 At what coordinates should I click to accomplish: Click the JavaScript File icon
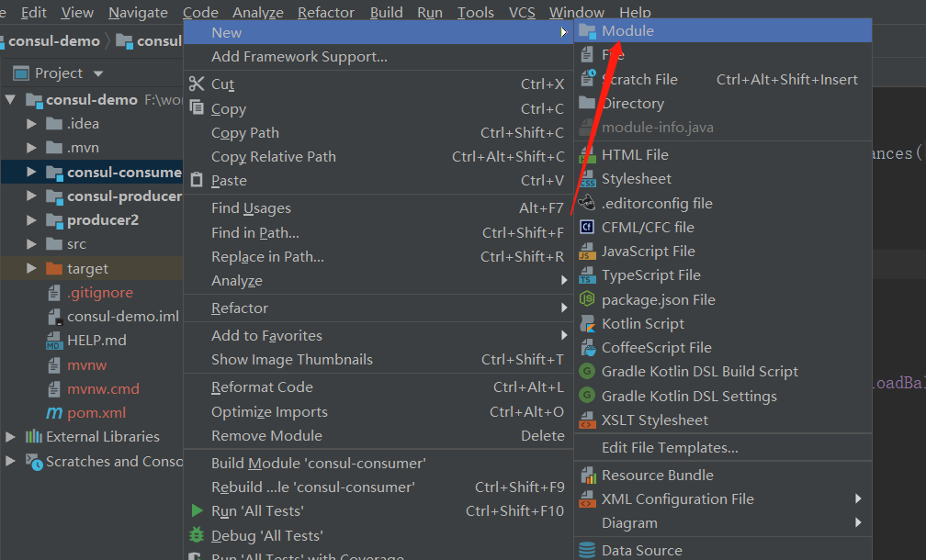[x=587, y=252]
